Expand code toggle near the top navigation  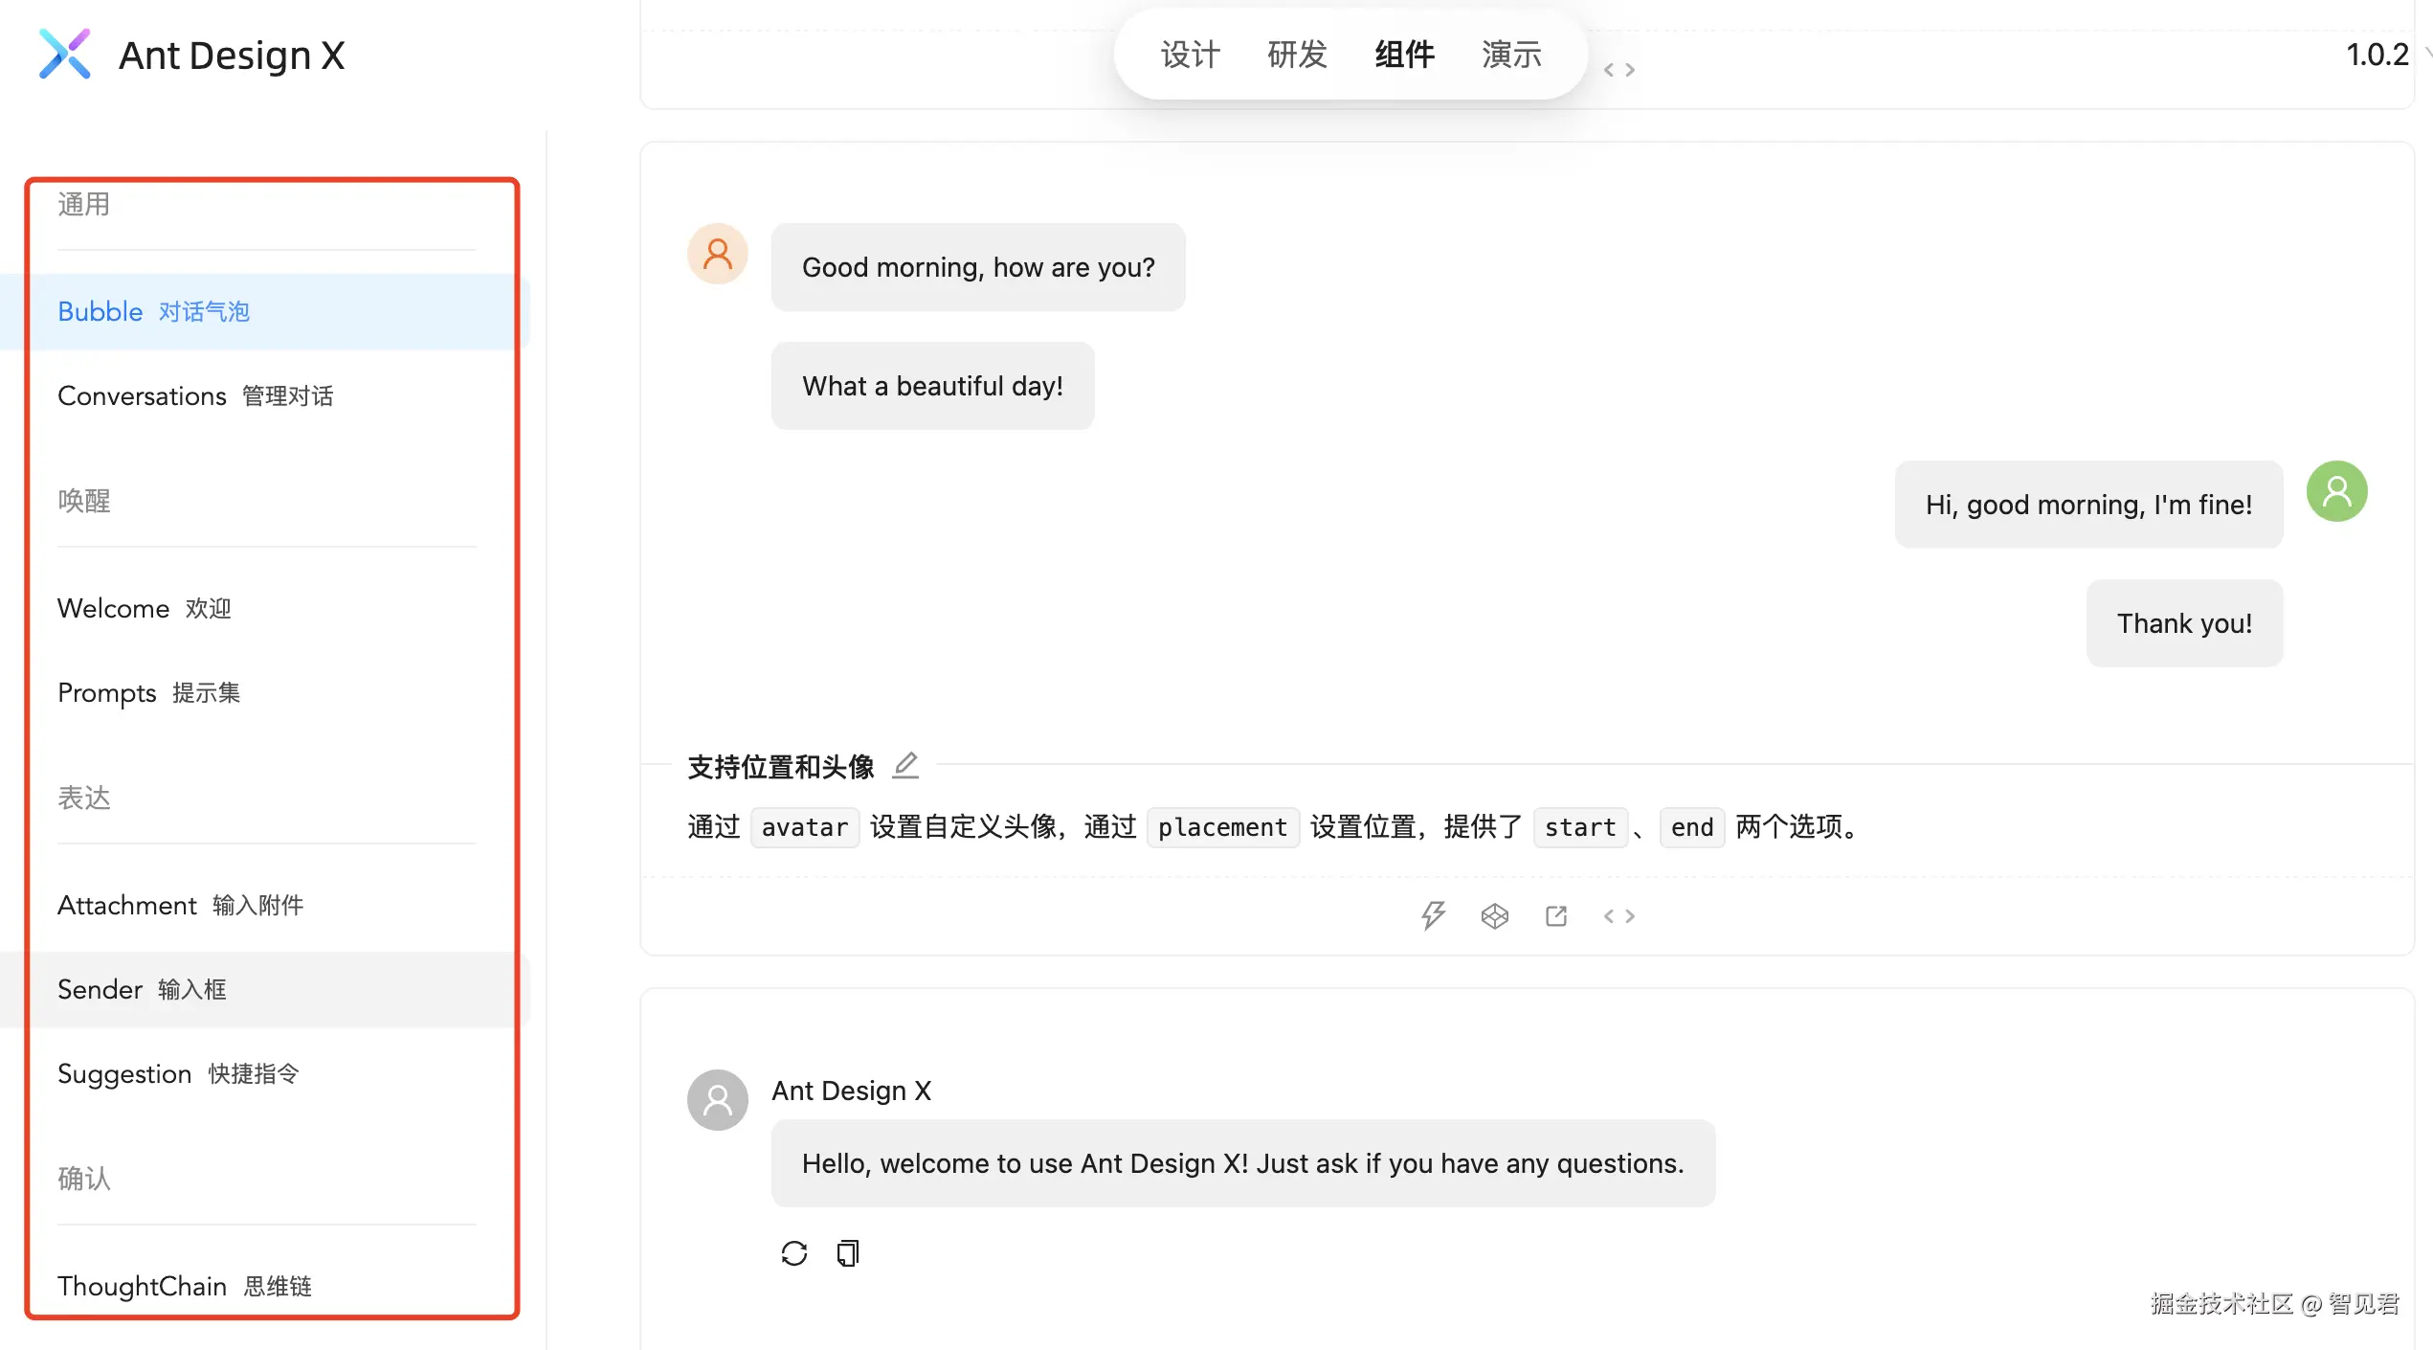click(x=1619, y=70)
